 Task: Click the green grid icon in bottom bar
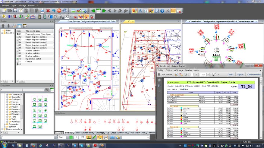(x=71, y=137)
